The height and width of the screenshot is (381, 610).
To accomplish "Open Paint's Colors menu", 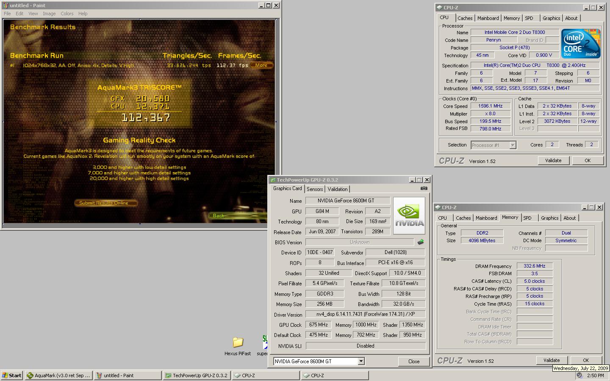I will [67, 14].
